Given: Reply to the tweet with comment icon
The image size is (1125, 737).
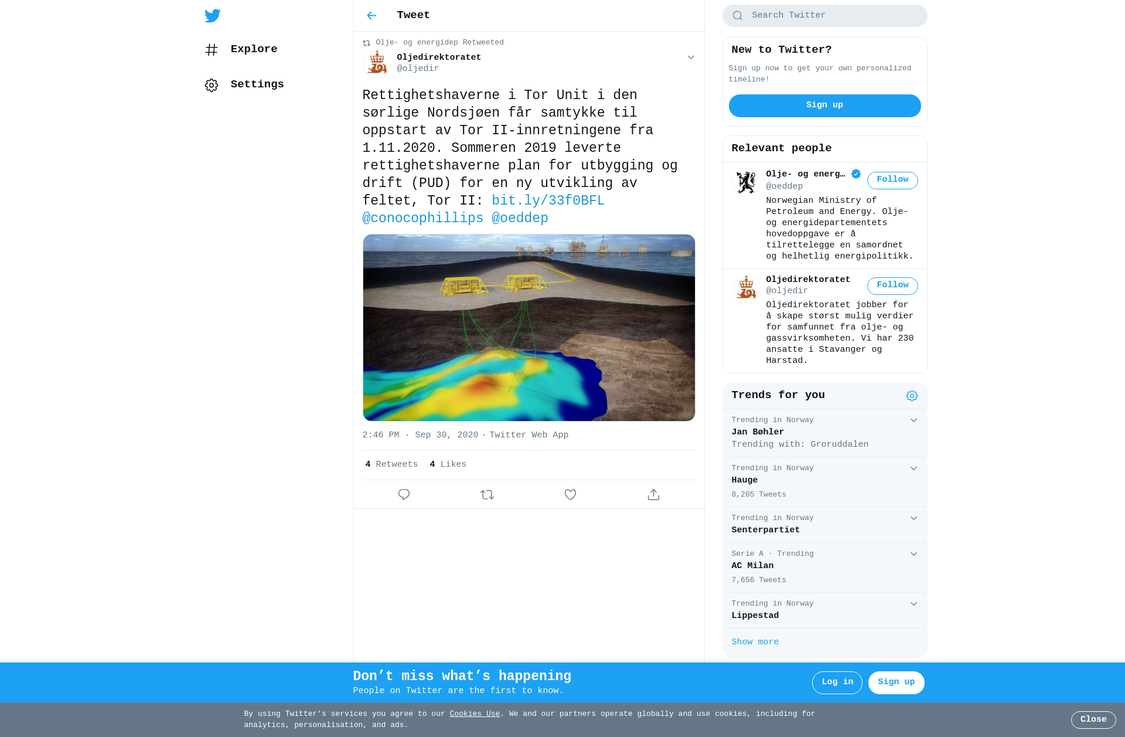Looking at the screenshot, I should [x=404, y=494].
